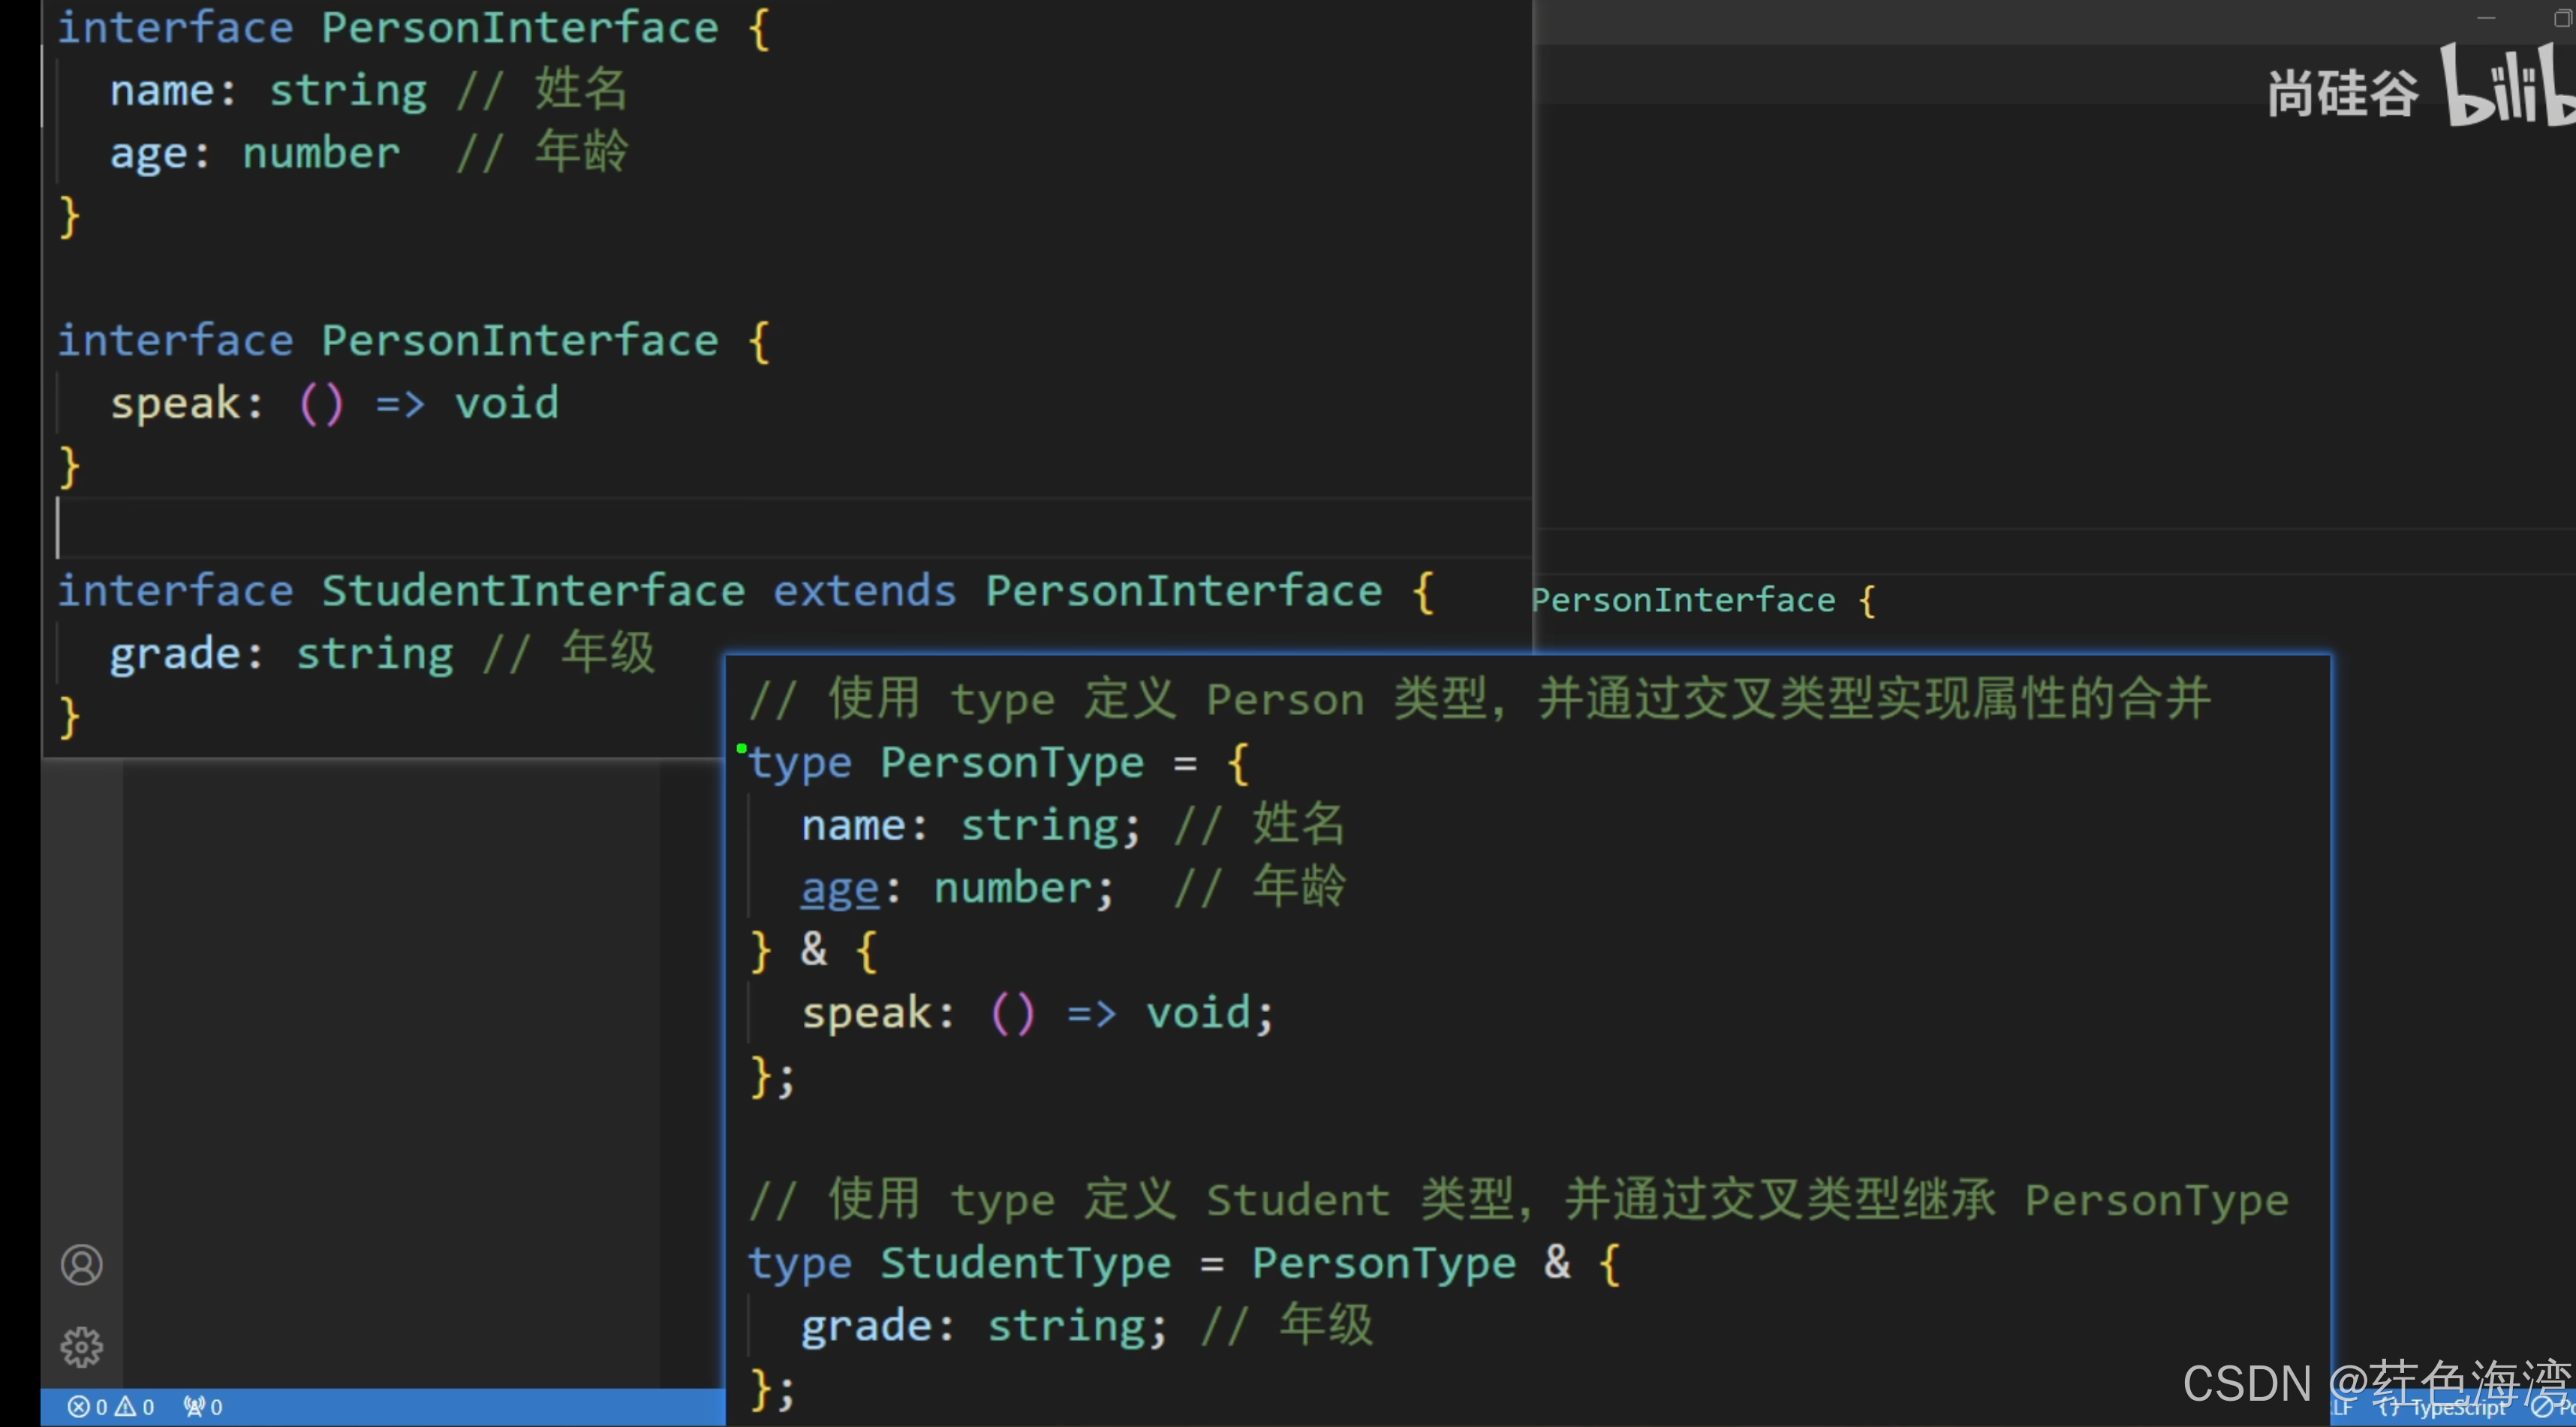Open forwarded ports antenna indicator

click(x=194, y=1407)
